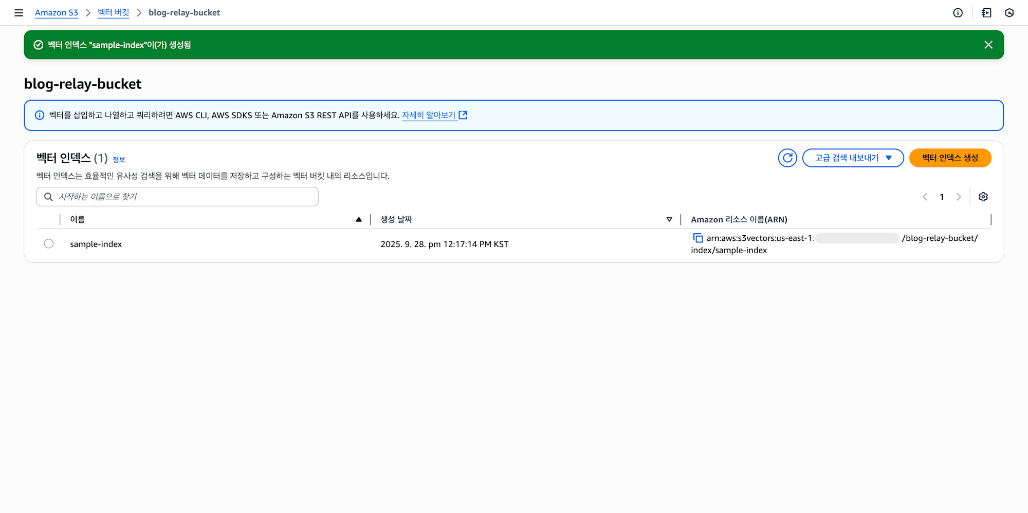Open table preferences gear icon

tap(983, 197)
